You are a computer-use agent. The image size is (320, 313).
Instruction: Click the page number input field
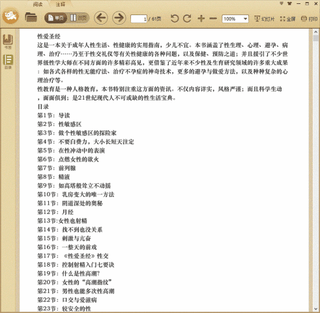(x=139, y=19)
